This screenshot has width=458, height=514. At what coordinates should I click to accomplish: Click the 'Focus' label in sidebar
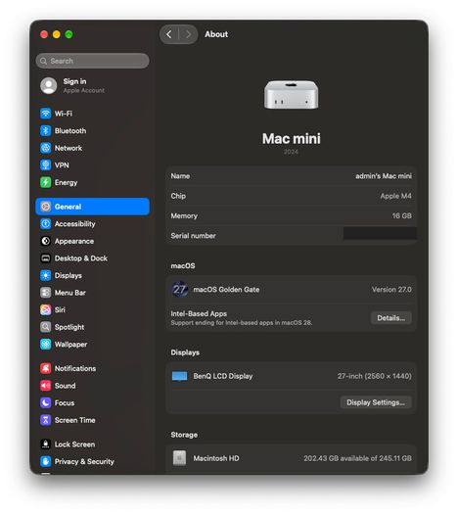(x=65, y=402)
